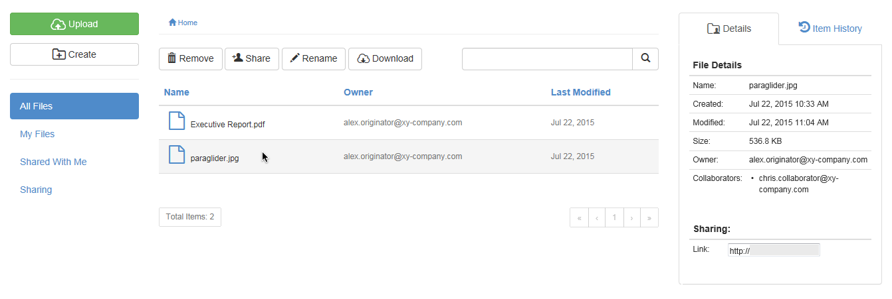Click the Create folder button
Image resolution: width=892 pixels, height=299 pixels.
tap(74, 54)
